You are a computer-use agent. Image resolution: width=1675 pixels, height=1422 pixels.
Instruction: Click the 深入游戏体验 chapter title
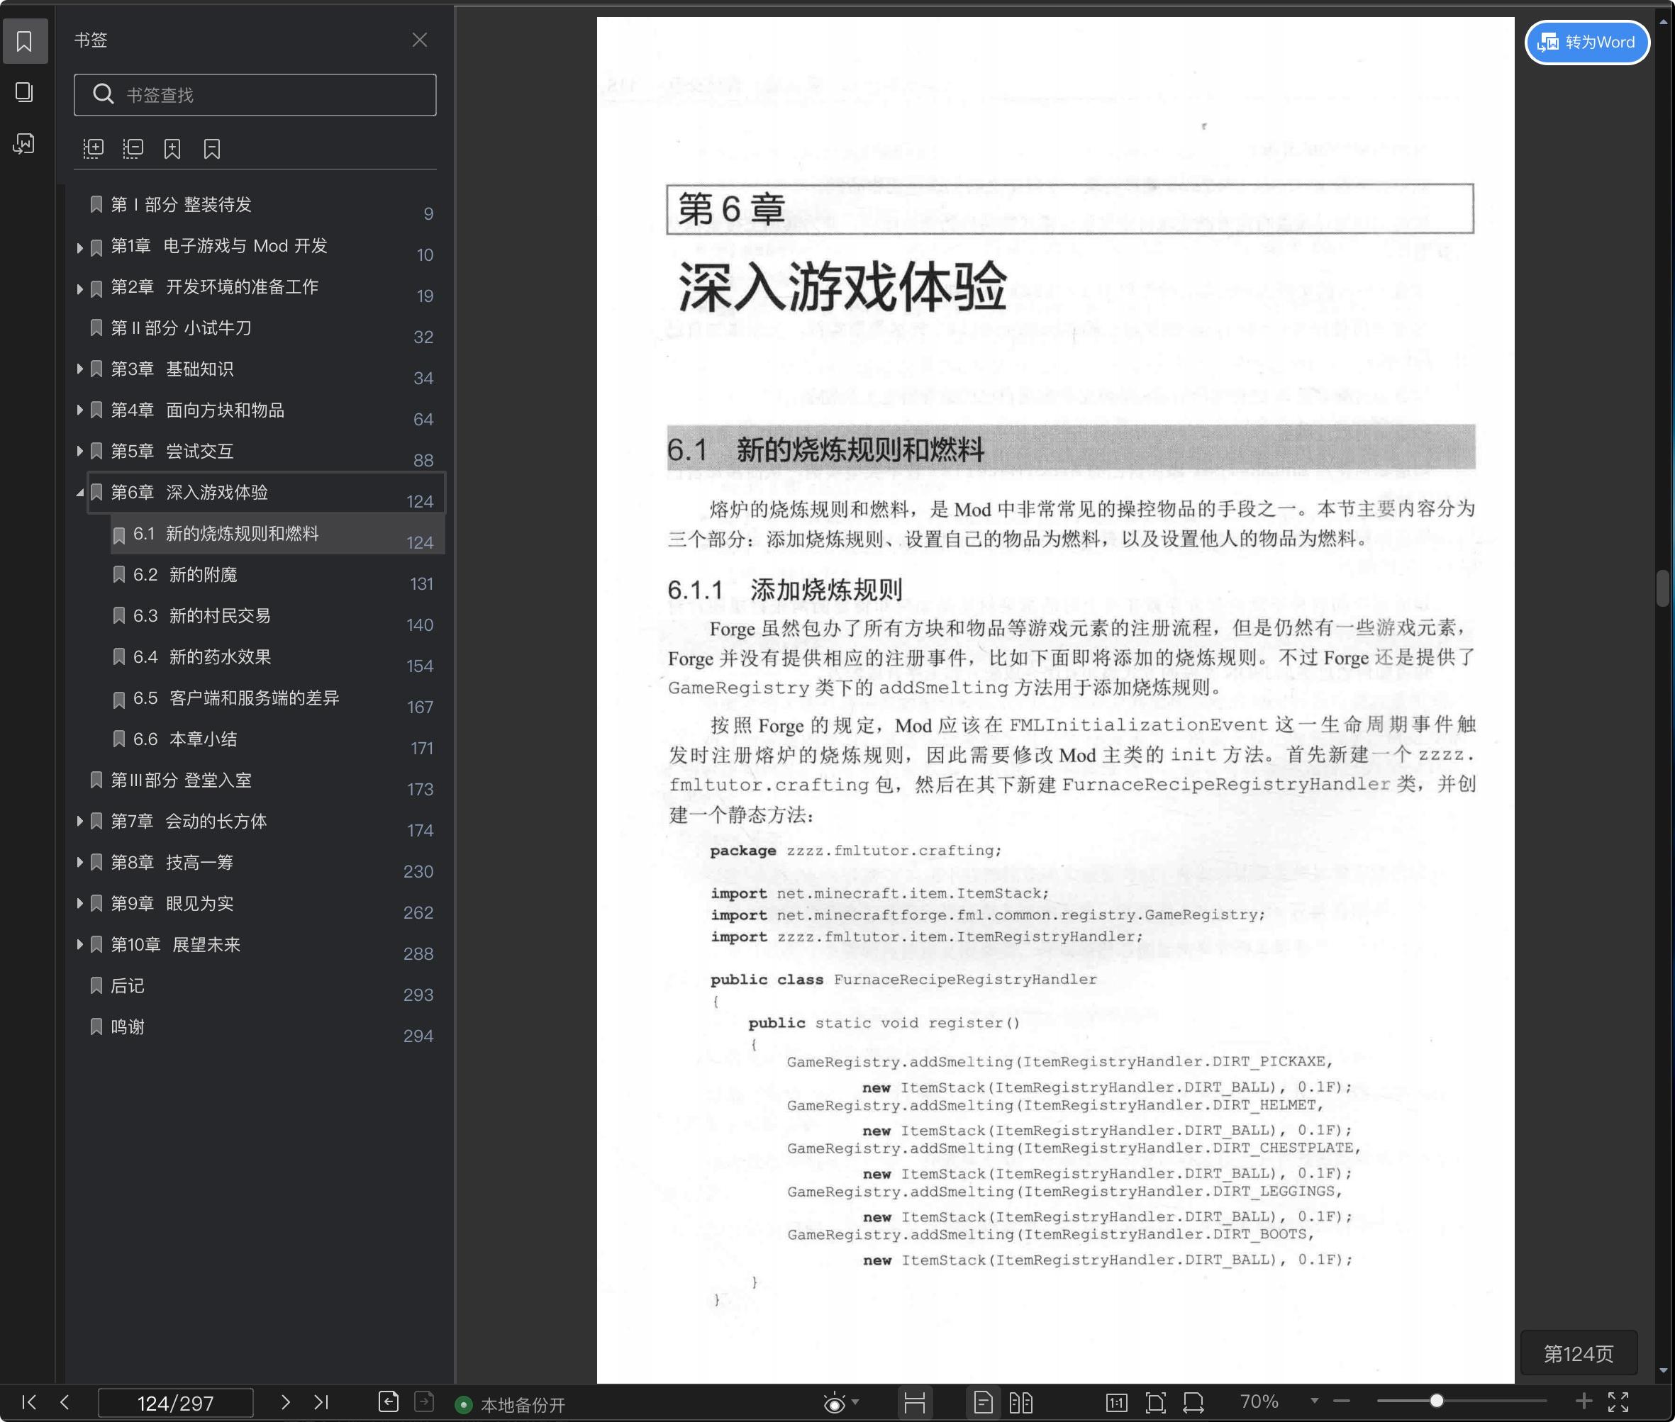pyautogui.click(x=842, y=286)
